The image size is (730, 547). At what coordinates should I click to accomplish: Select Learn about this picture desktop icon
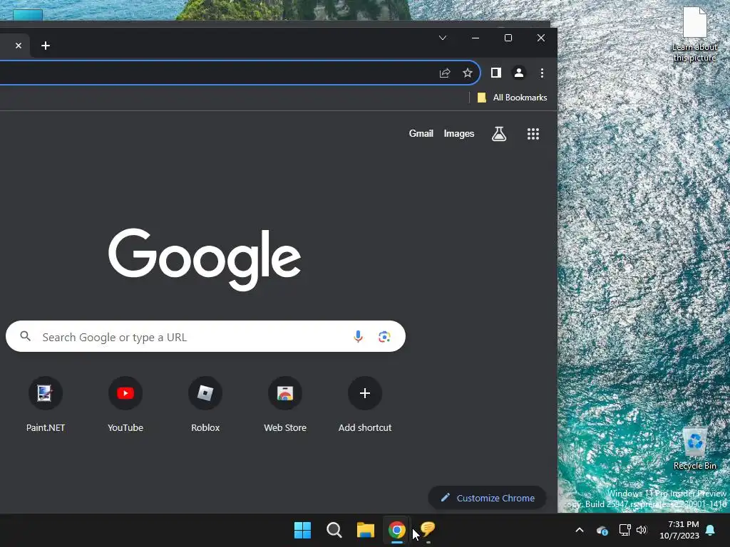point(694,35)
